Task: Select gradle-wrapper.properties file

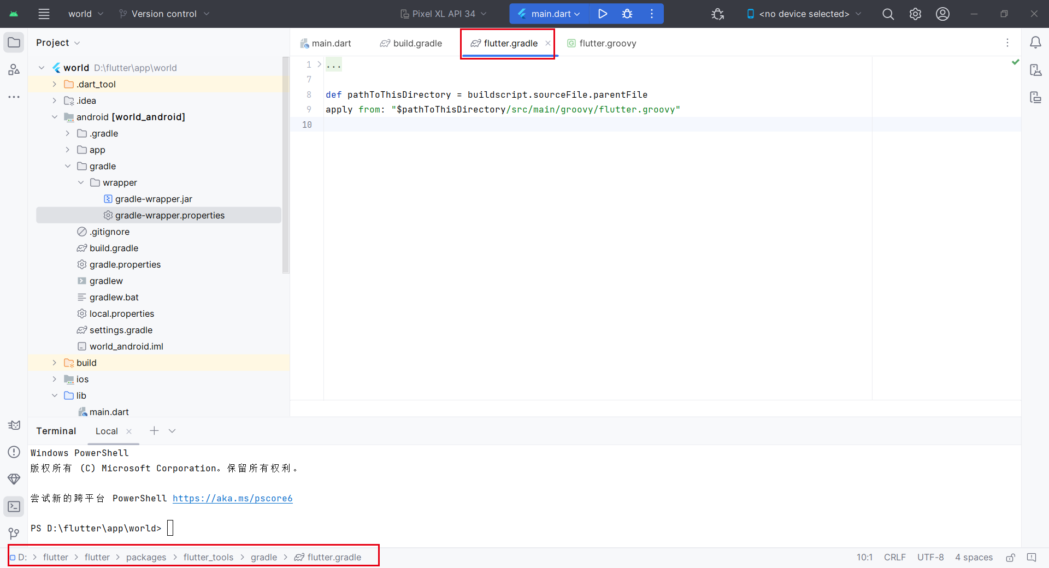Action: tap(158, 215)
